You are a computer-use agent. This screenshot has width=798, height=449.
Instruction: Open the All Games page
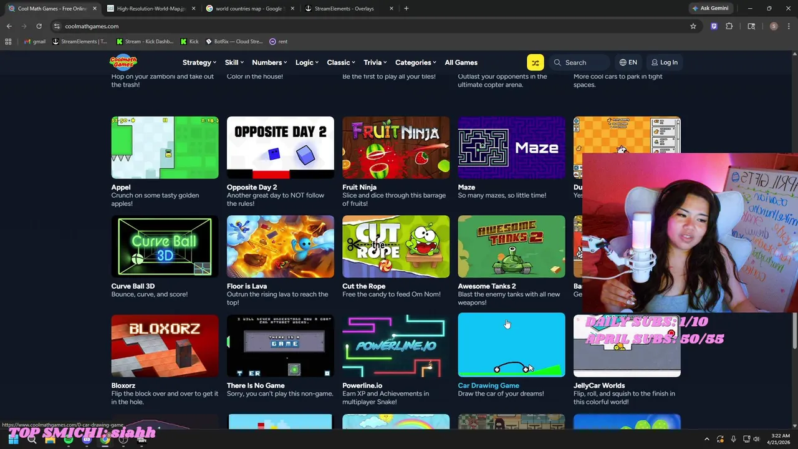tap(461, 62)
